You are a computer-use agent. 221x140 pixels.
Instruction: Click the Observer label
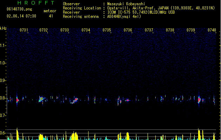(x=71, y=4)
